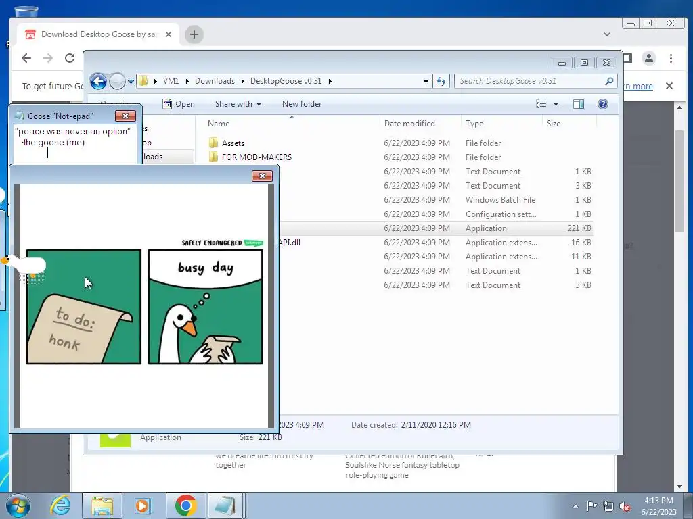The width and height of the screenshot is (693, 519).
Task: Expand the arrow after DesktopGoose v0.31 breadcrumb
Action: (x=330, y=81)
